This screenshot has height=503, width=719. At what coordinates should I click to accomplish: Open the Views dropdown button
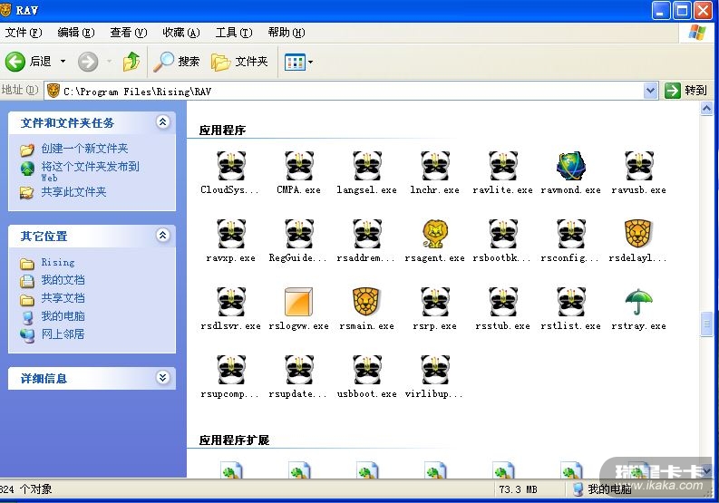coord(298,62)
